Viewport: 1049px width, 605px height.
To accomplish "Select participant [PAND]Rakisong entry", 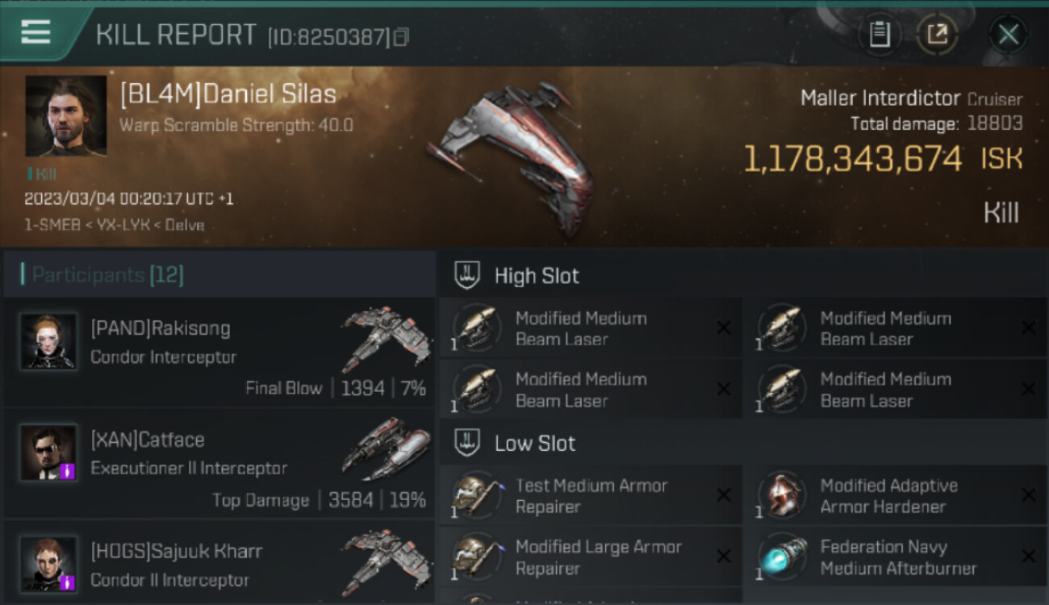I will [x=219, y=355].
